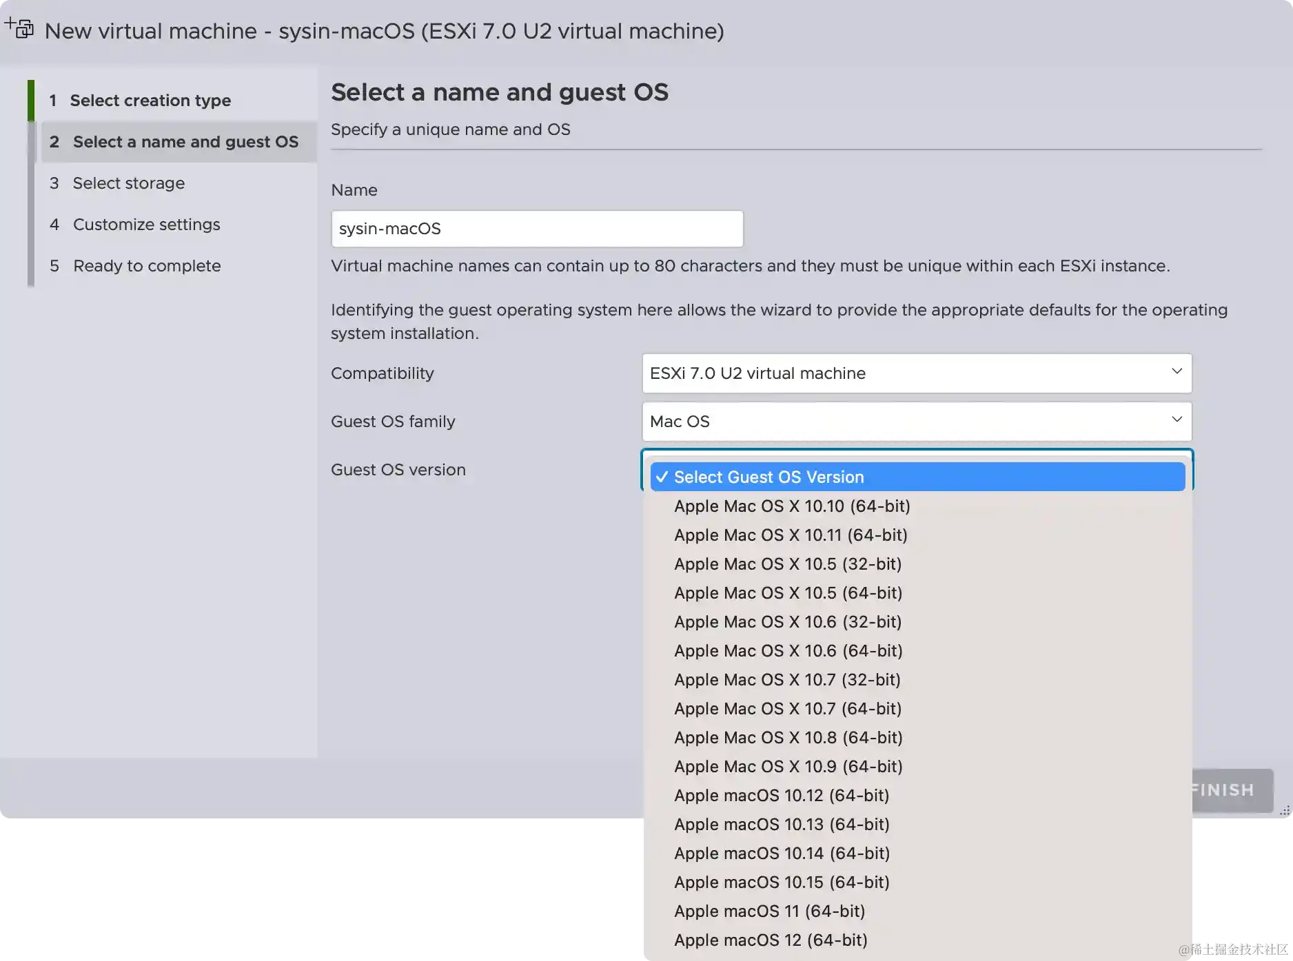
Task: Open the Compatibility dropdown
Action: pos(915,373)
